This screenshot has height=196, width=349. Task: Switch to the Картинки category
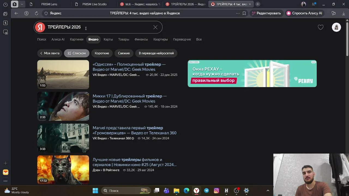click(x=77, y=39)
